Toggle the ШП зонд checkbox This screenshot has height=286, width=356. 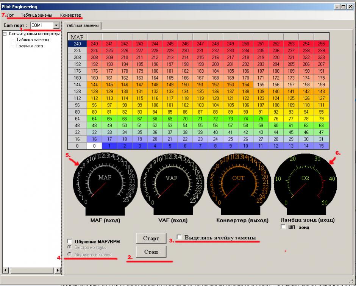tap(283, 227)
